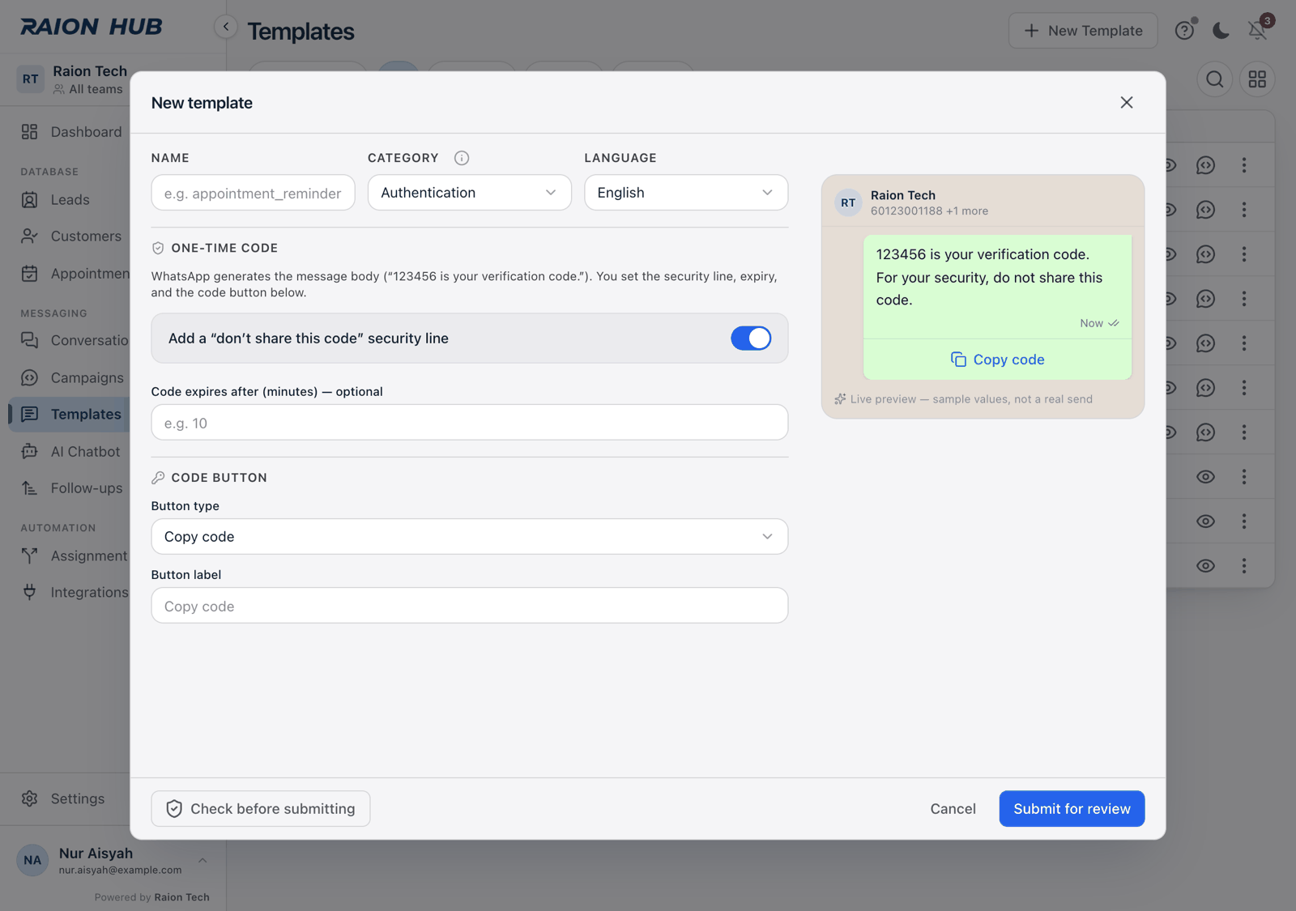This screenshot has width=1296, height=911.
Task: Click Check before submitting
Action: coord(261,809)
